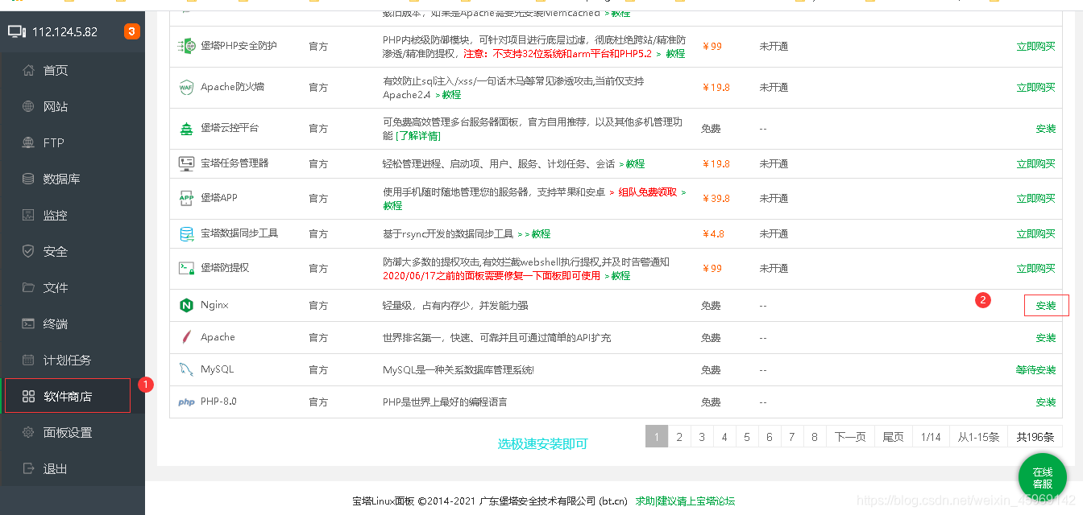Go to page 8 of plugin list

pos(815,437)
